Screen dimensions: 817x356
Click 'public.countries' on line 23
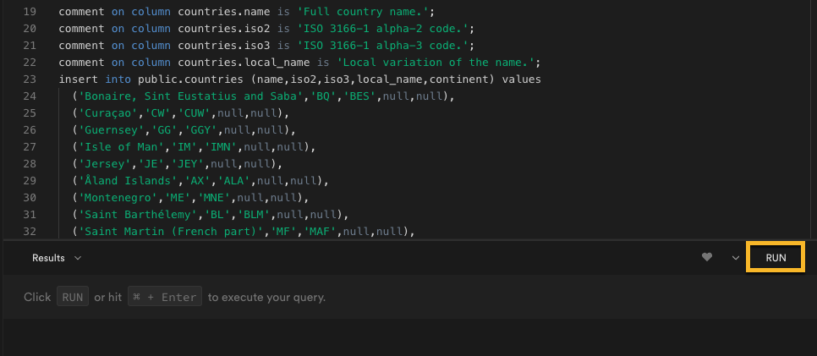click(x=190, y=79)
